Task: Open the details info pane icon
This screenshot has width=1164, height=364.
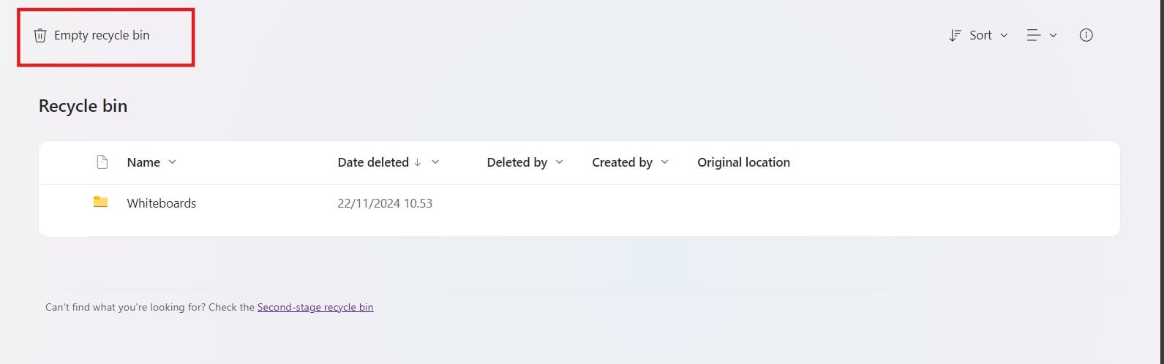Action: [1086, 35]
